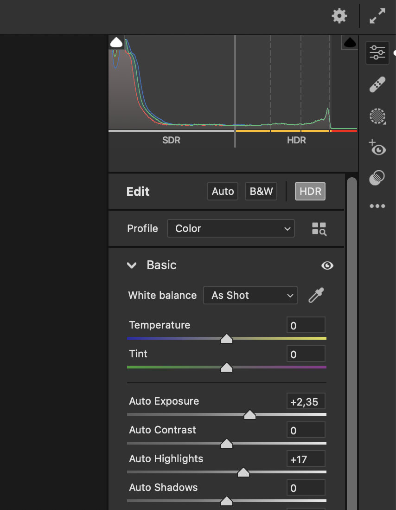396x510 pixels.
Task: Open the Profile Color dropdown
Action: pos(231,228)
